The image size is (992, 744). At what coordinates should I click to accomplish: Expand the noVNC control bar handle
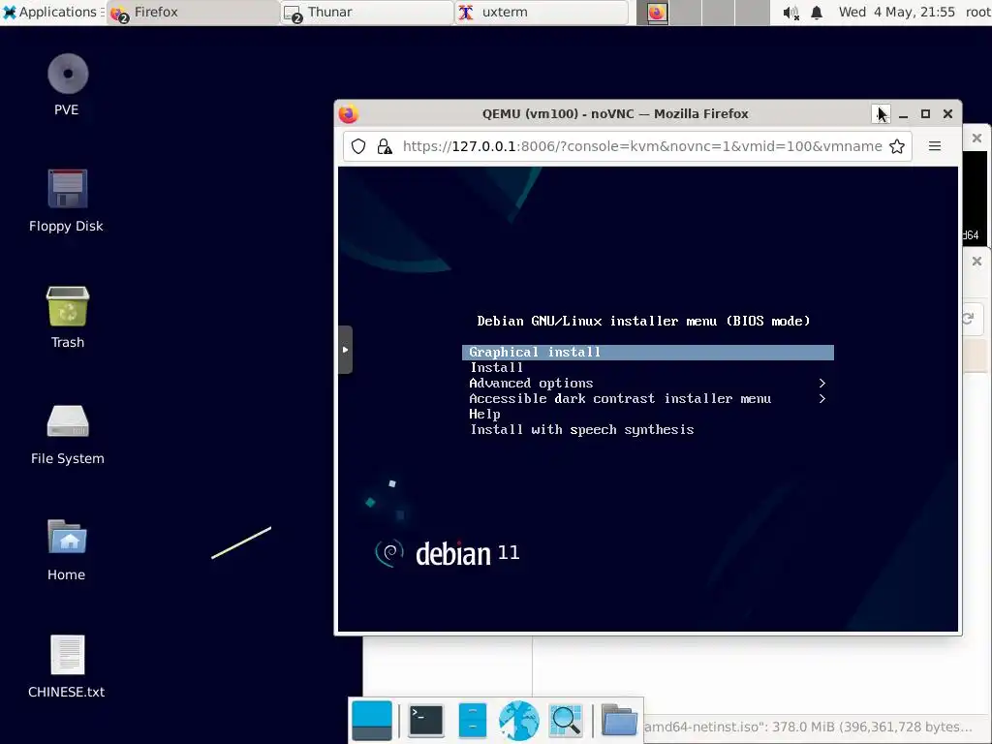coord(345,350)
